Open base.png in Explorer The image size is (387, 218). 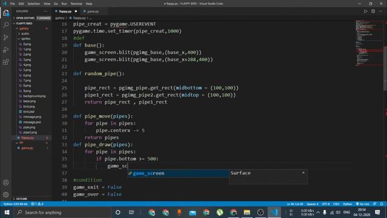[x=29, y=101]
